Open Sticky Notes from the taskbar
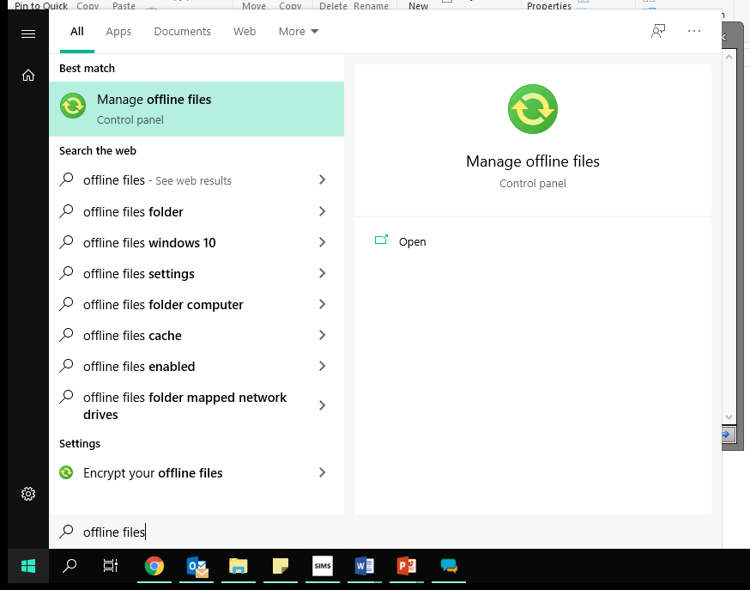 281,566
